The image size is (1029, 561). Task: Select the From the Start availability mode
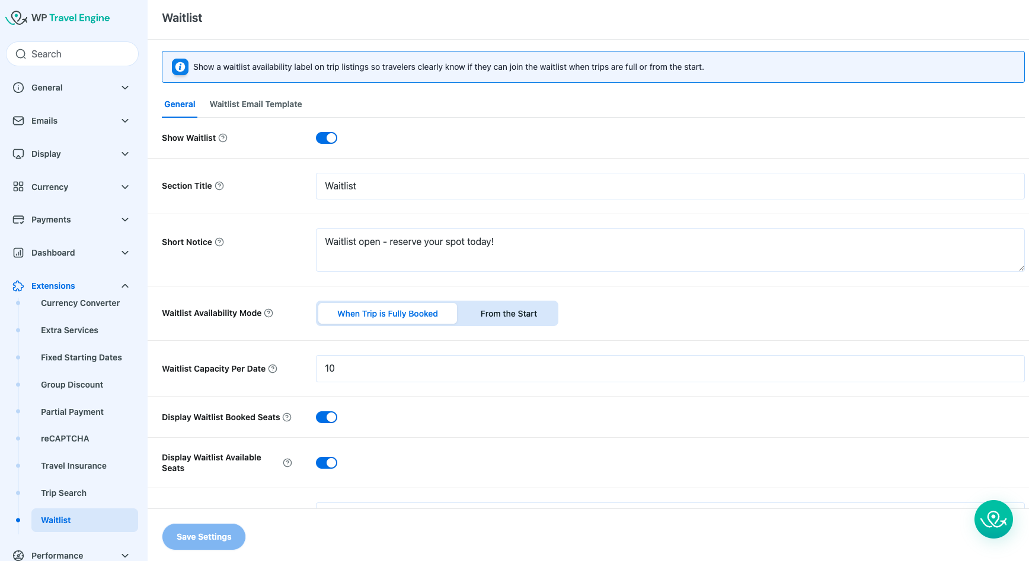(509, 314)
